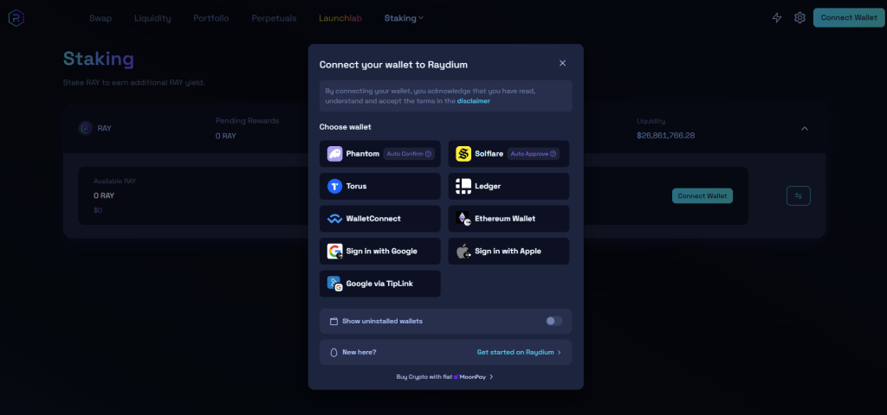Screen dimensions: 887x415
Task: Navigate to Launchlab
Action: click(x=340, y=18)
